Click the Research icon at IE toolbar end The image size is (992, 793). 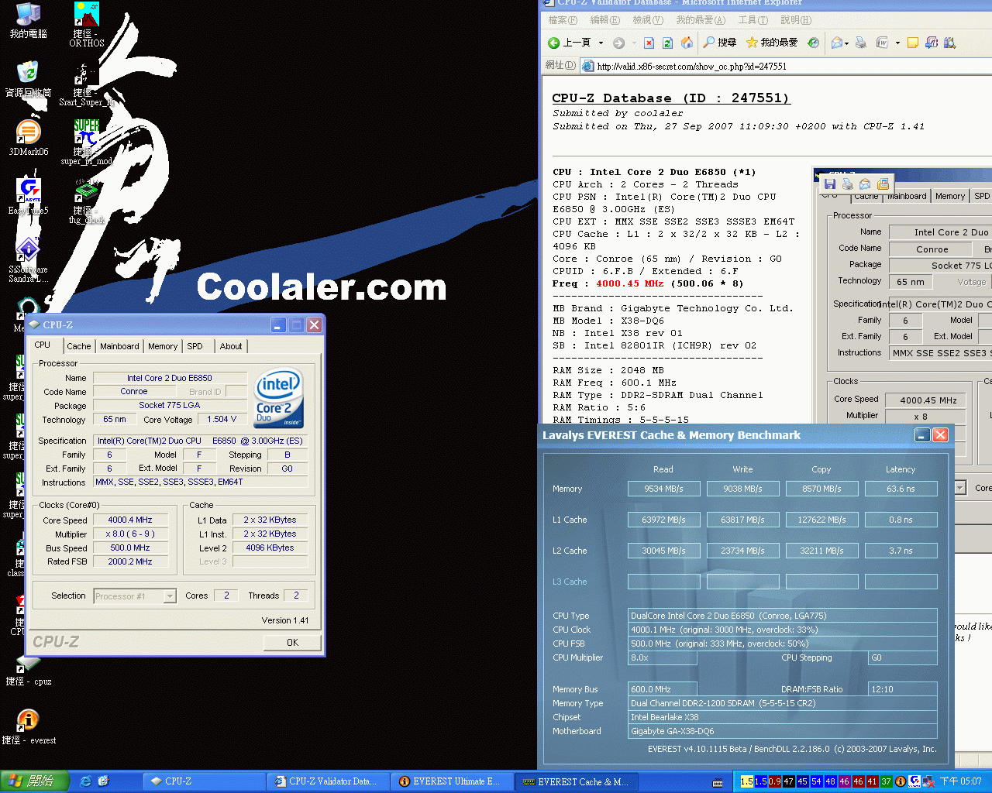pos(950,43)
